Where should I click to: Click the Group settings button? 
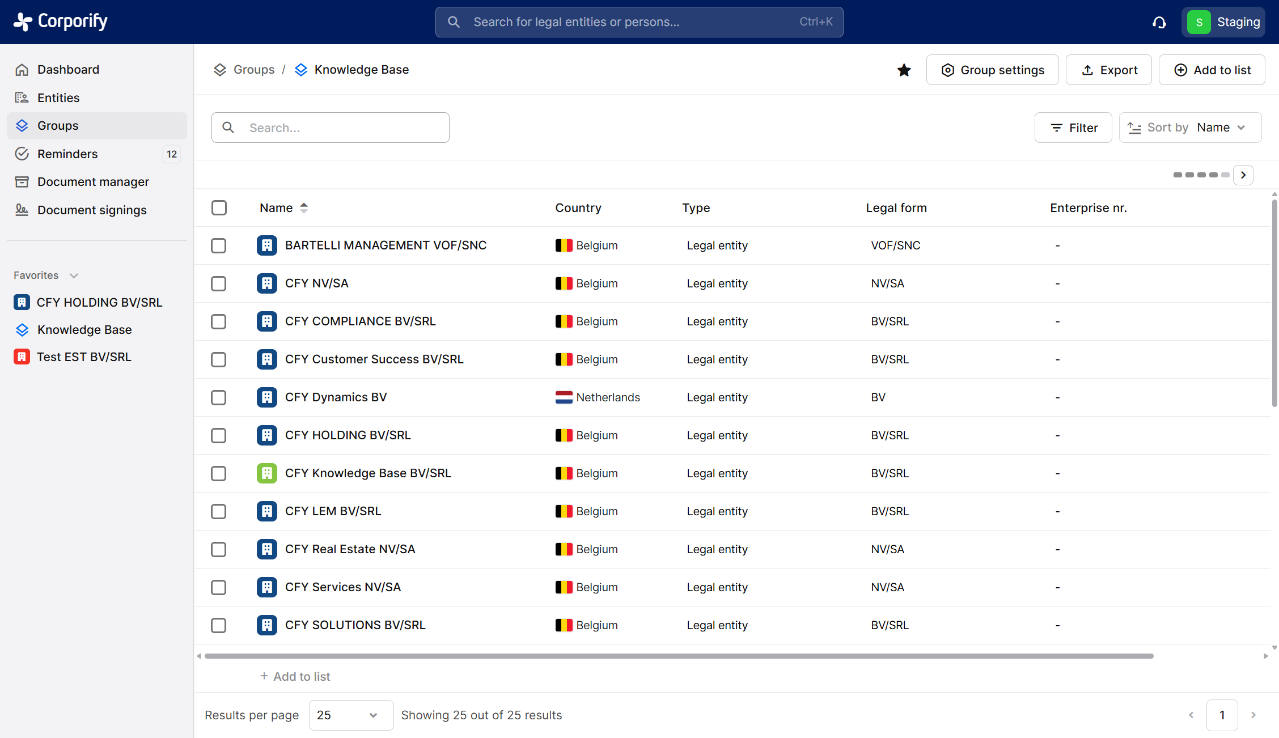(x=992, y=70)
